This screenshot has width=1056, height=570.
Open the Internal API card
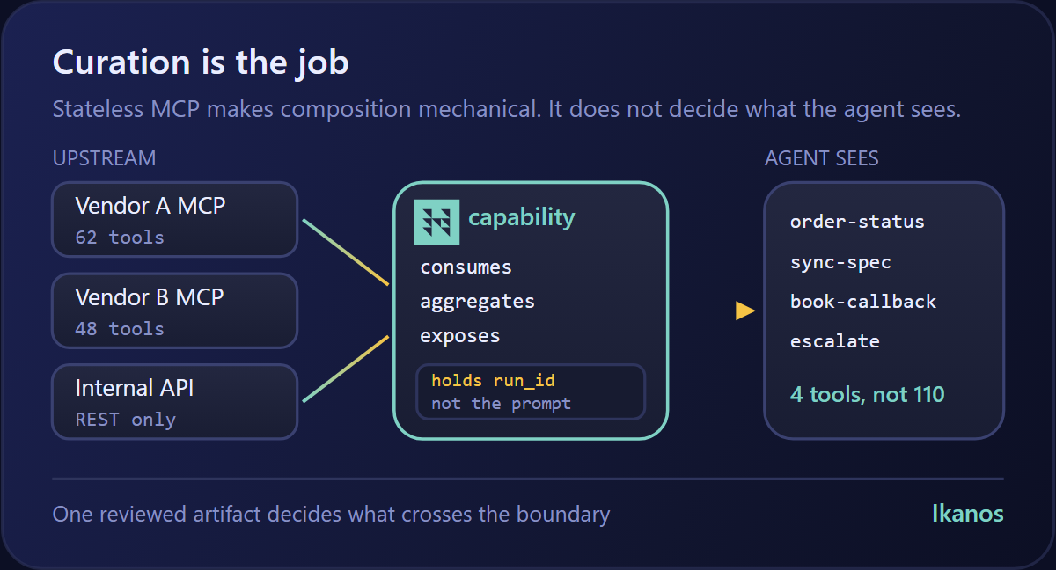point(175,401)
